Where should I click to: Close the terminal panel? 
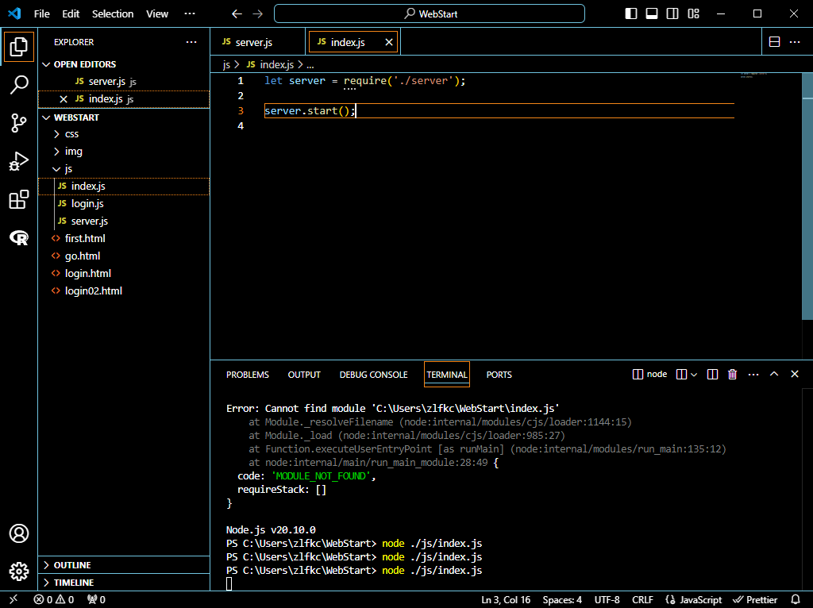tap(794, 374)
